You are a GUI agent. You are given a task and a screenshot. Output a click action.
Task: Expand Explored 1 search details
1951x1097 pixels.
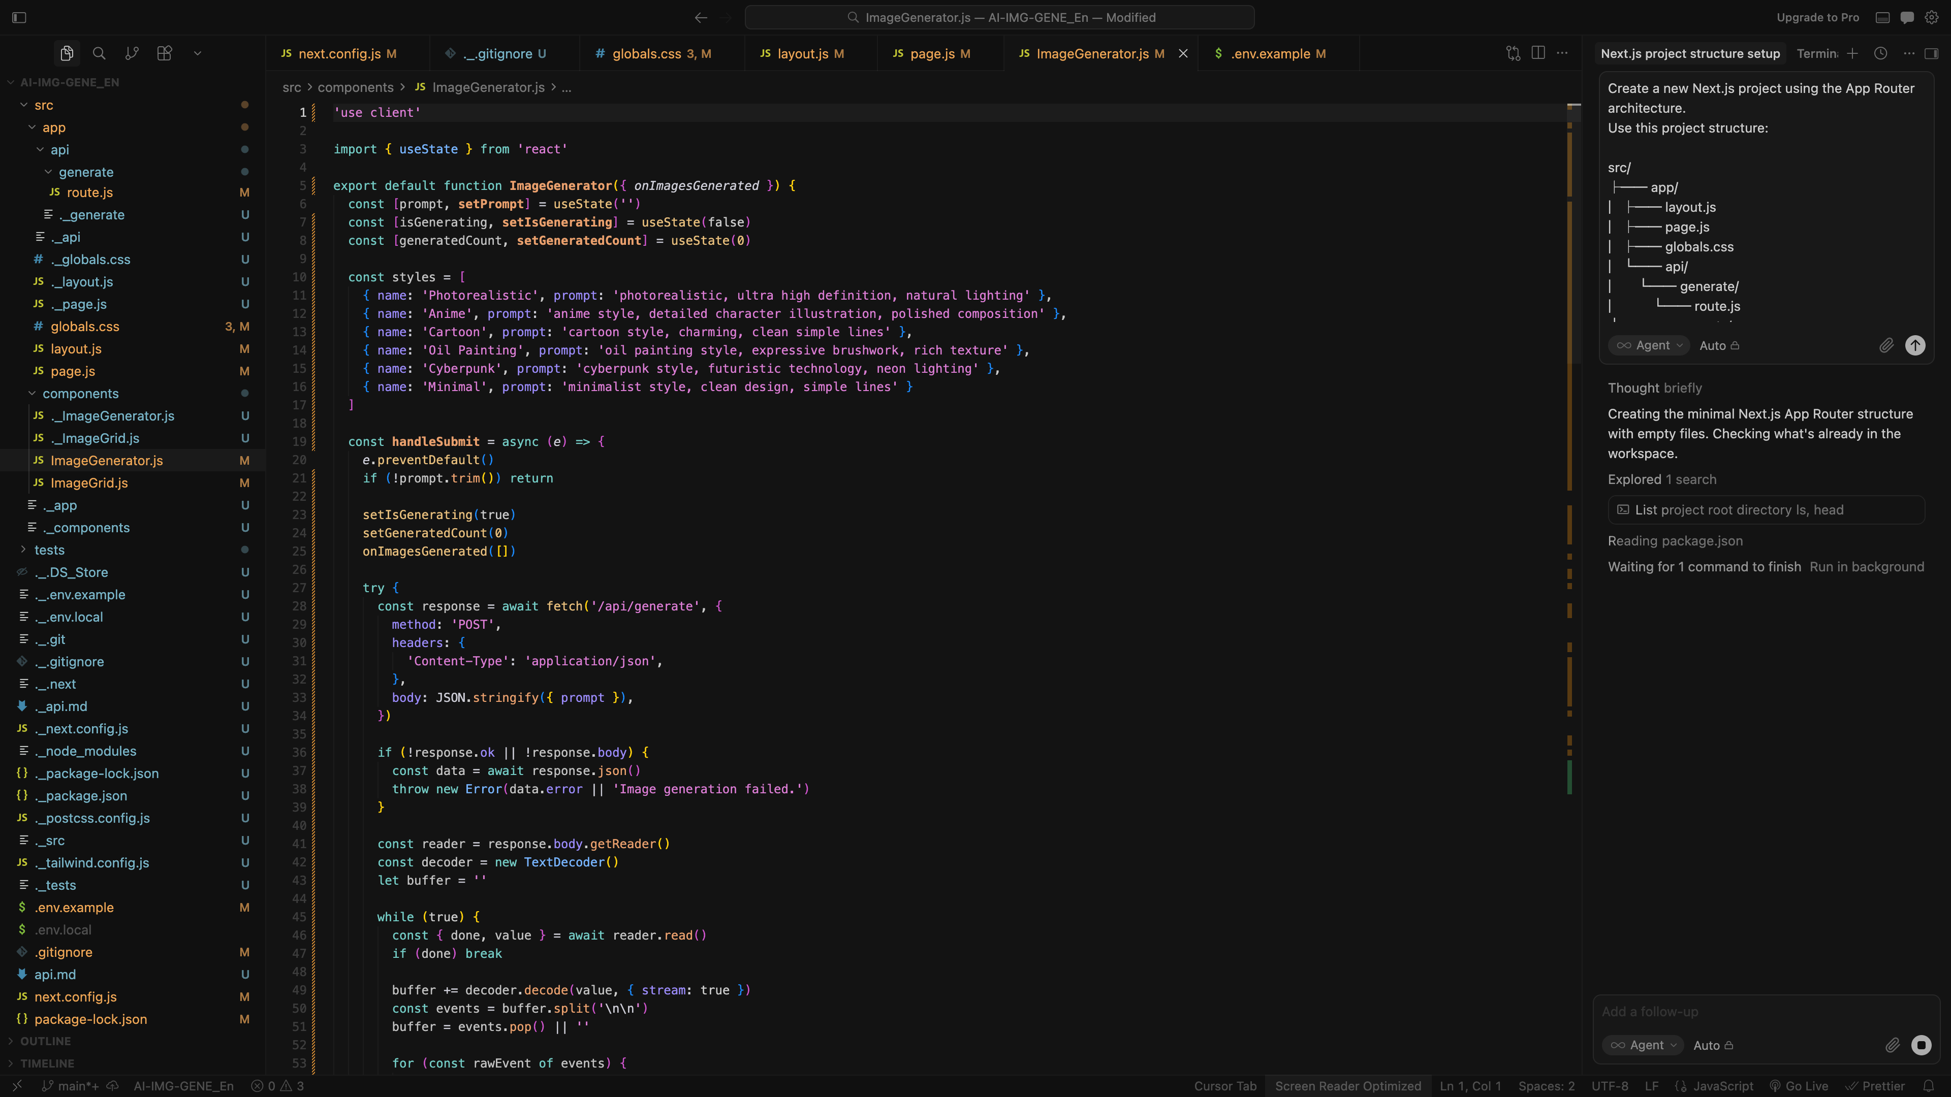(1662, 480)
